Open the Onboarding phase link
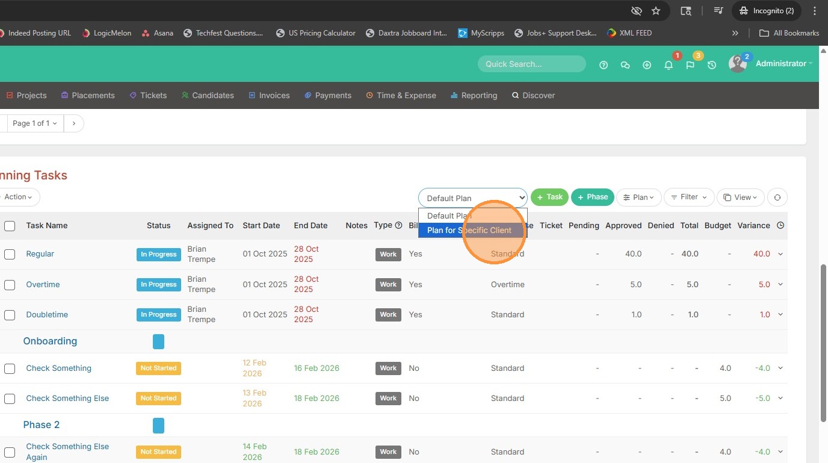The image size is (828, 463). point(50,341)
